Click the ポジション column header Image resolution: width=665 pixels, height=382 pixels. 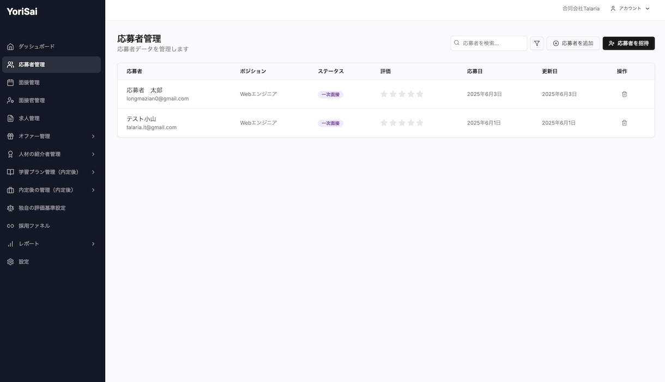[253, 71]
